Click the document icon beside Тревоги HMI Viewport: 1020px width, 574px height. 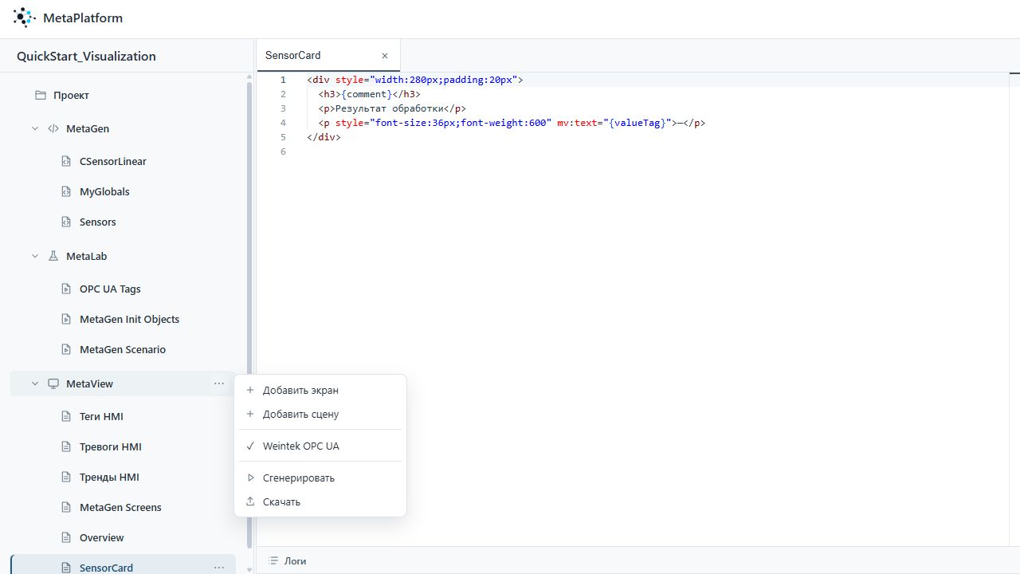[66, 446]
